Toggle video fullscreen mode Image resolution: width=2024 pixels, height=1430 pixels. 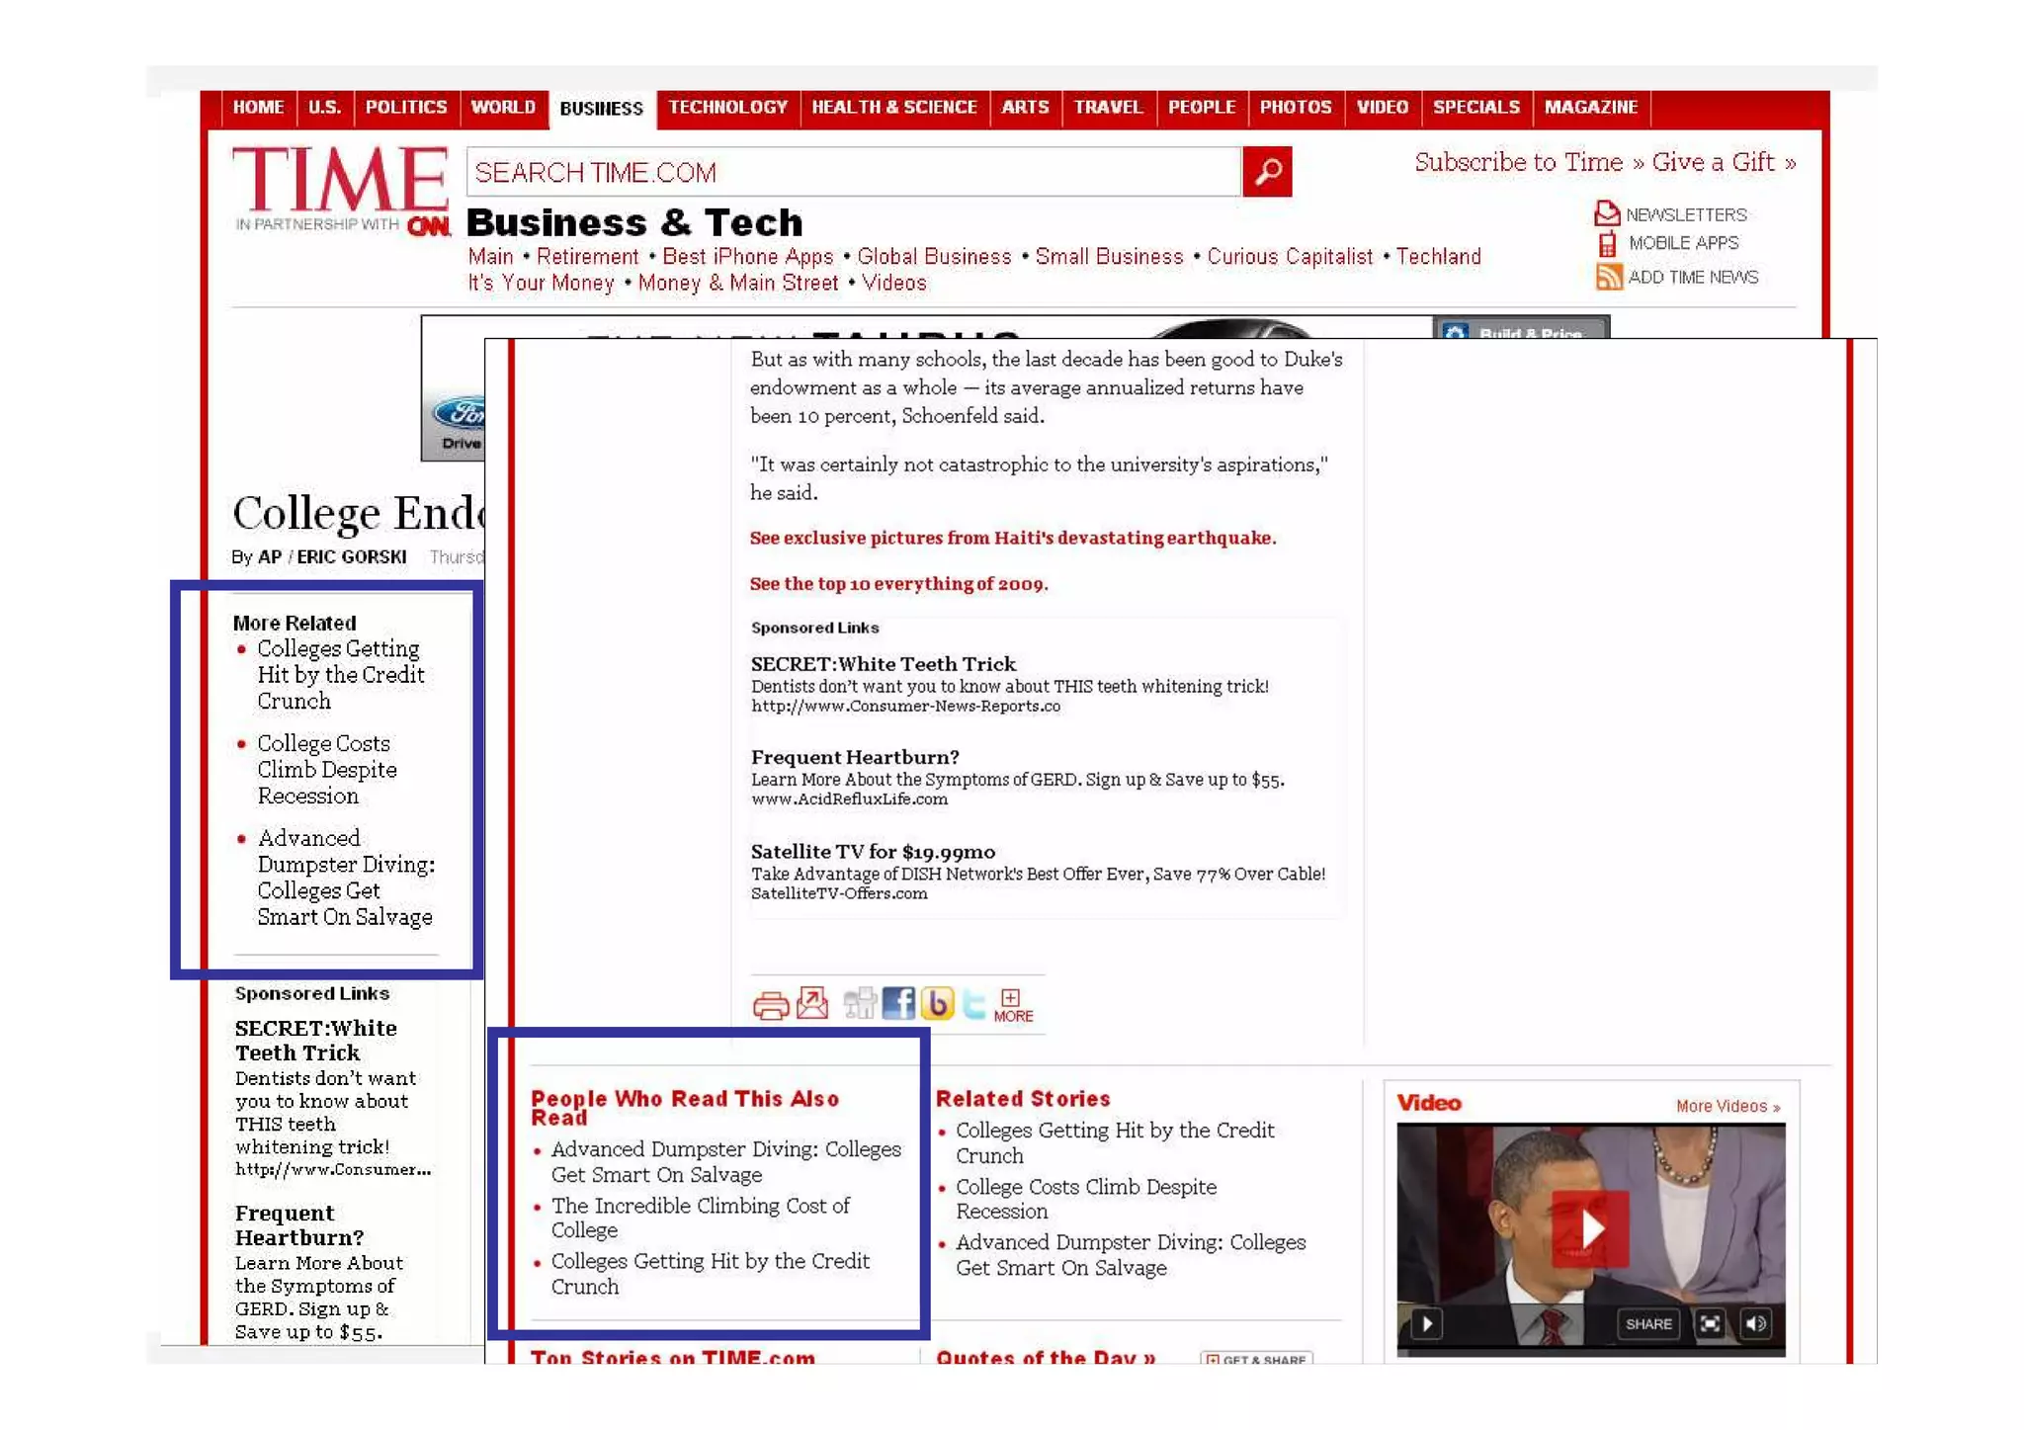click(1710, 1323)
